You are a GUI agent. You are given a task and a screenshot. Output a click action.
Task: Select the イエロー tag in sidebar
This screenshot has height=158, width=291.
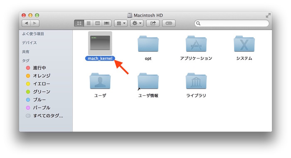(38, 84)
